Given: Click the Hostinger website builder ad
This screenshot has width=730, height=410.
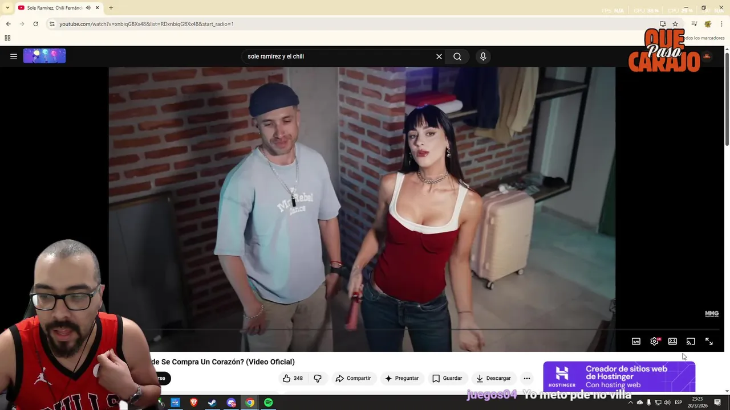Looking at the screenshot, I should coord(619,376).
